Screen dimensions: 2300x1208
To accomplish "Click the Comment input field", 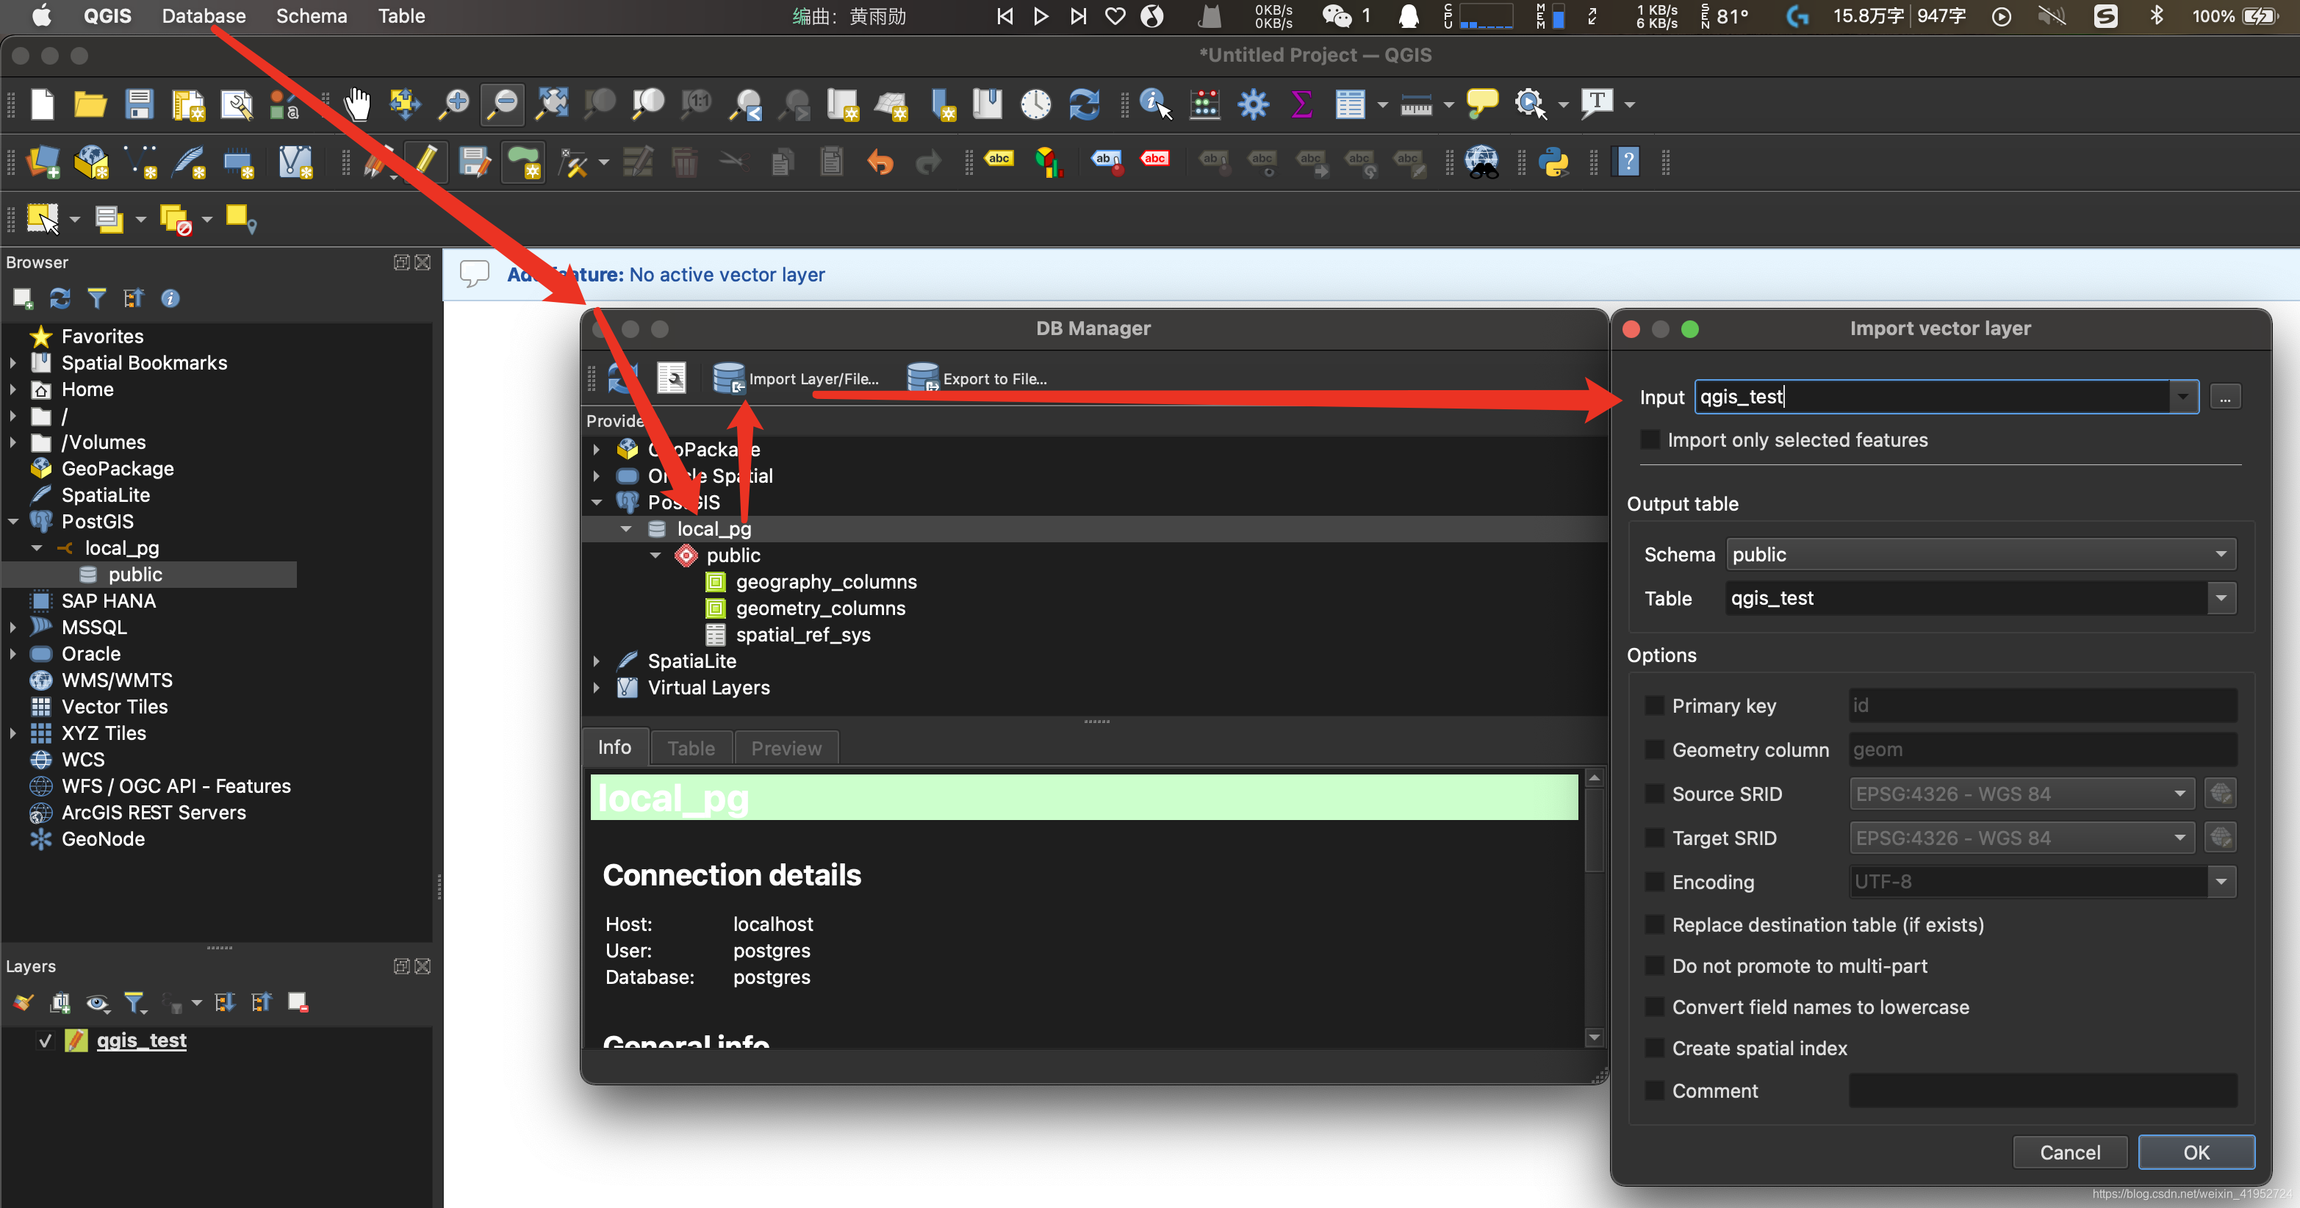I will pos(2042,1090).
